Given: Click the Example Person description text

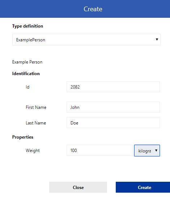Looking at the screenshot, I should 27,62.
